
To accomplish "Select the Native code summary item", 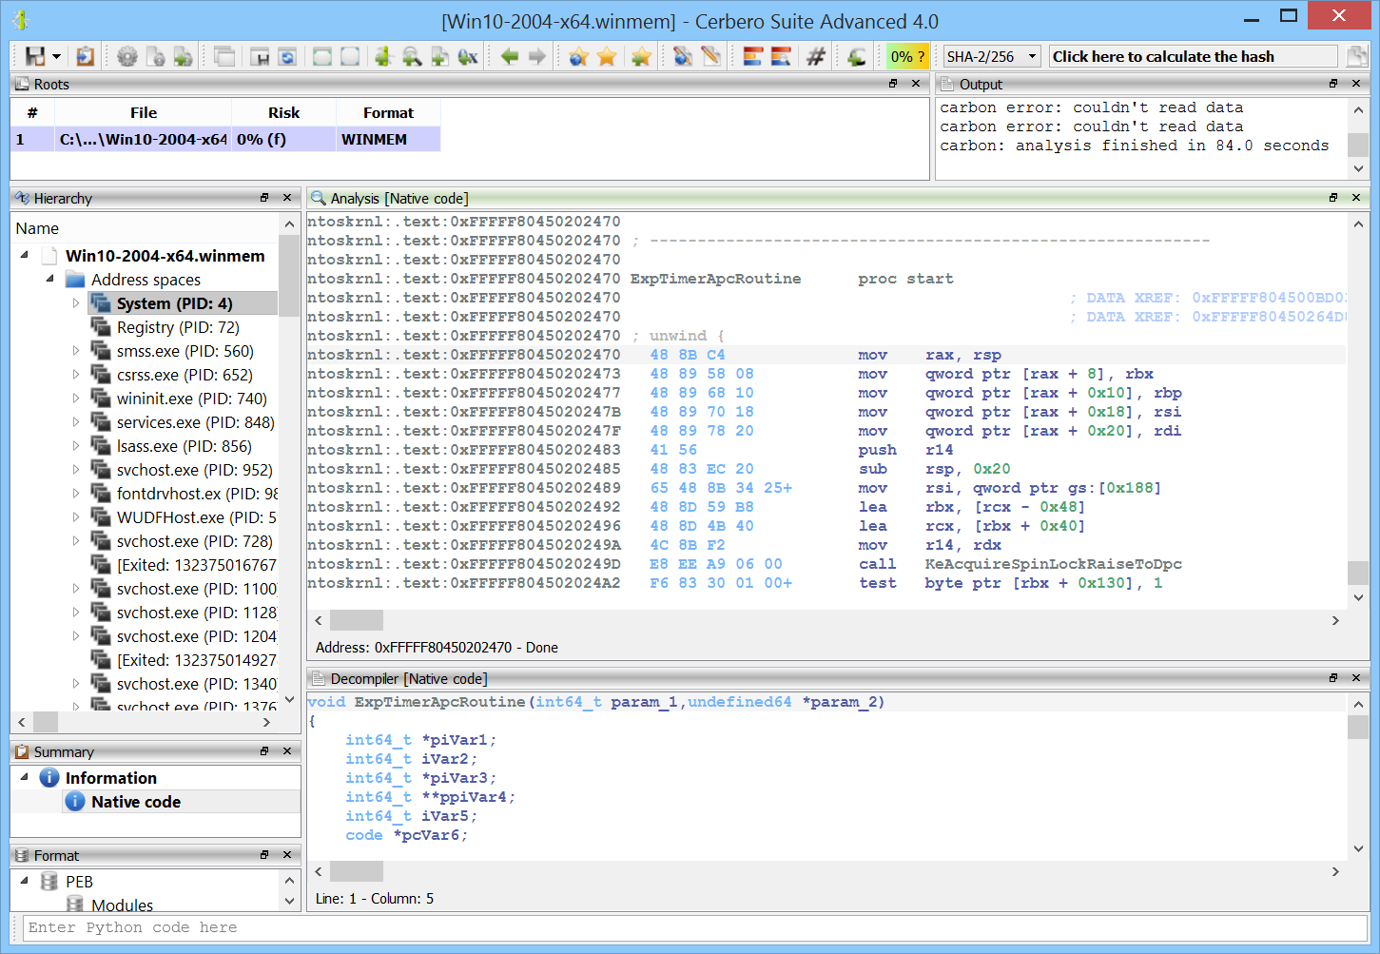I will pyautogui.click(x=136, y=802).
